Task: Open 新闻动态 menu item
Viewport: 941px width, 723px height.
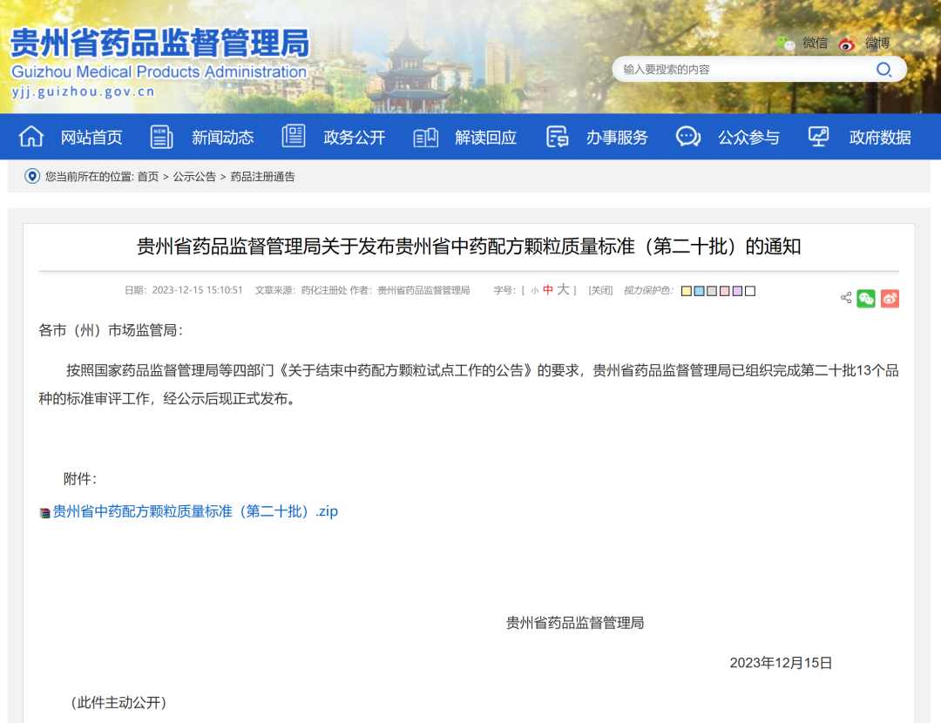Action: pyautogui.click(x=223, y=138)
